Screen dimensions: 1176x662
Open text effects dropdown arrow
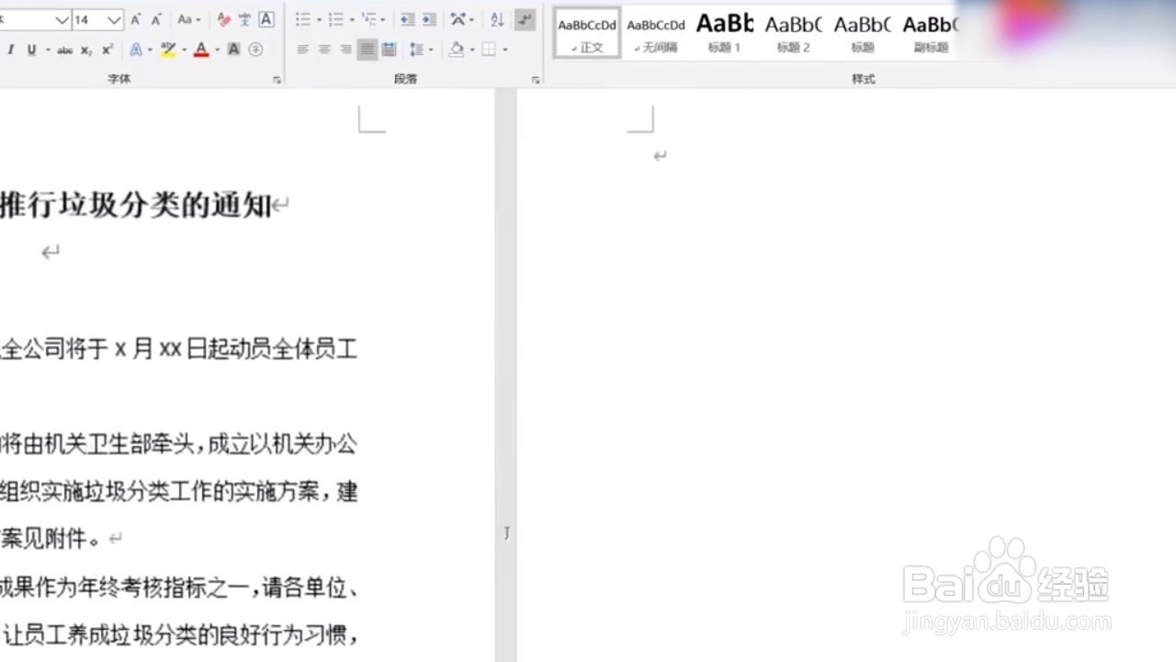click(x=150, y=50)
